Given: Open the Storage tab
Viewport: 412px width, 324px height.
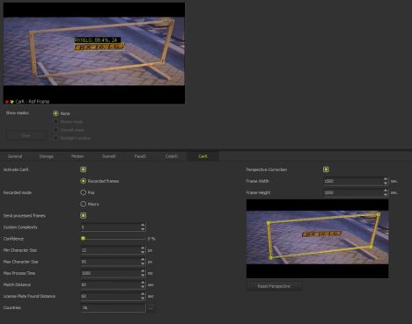Looking at the screenshot, I should [47, 156].
